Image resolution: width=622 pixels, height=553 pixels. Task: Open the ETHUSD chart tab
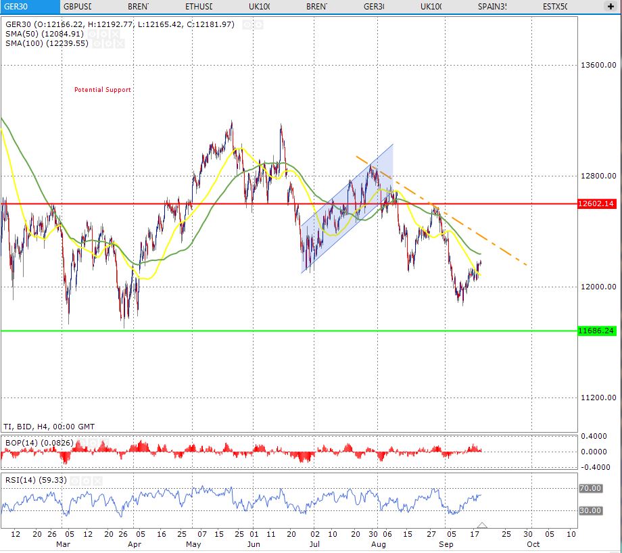point(199,6)
